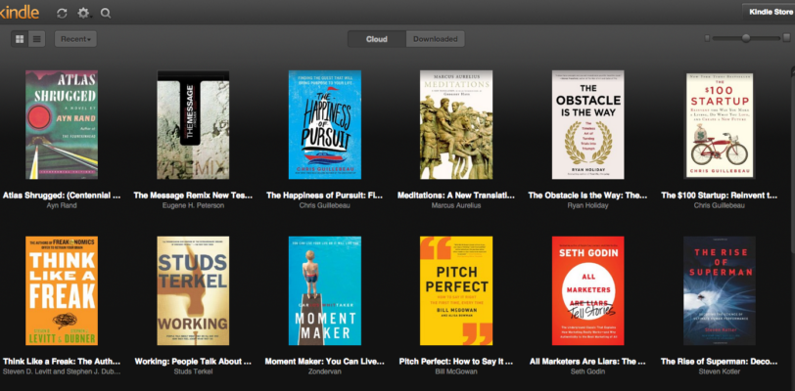Click the cover size slider handle
This screenshot has width=795, height=391.
tap(746, 37)
